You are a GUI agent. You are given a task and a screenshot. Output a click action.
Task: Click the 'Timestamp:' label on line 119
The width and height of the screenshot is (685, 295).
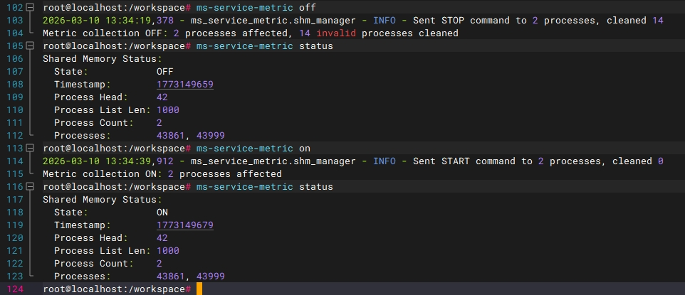click(82, 225)
